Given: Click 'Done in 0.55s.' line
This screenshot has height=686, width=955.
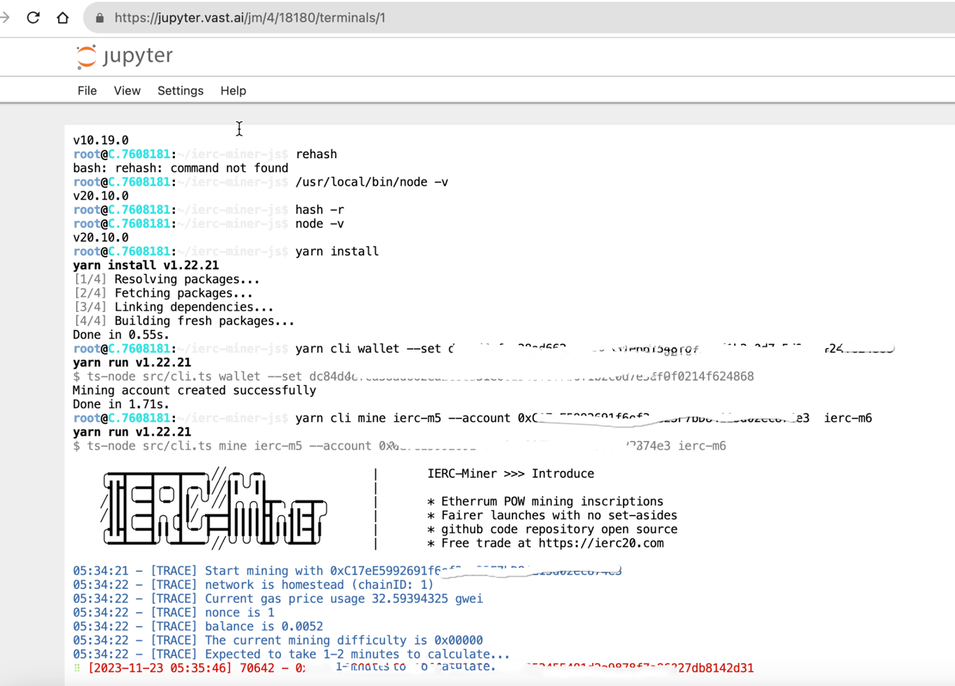Looking at the screenshot, I should click(x=121, y=335).
